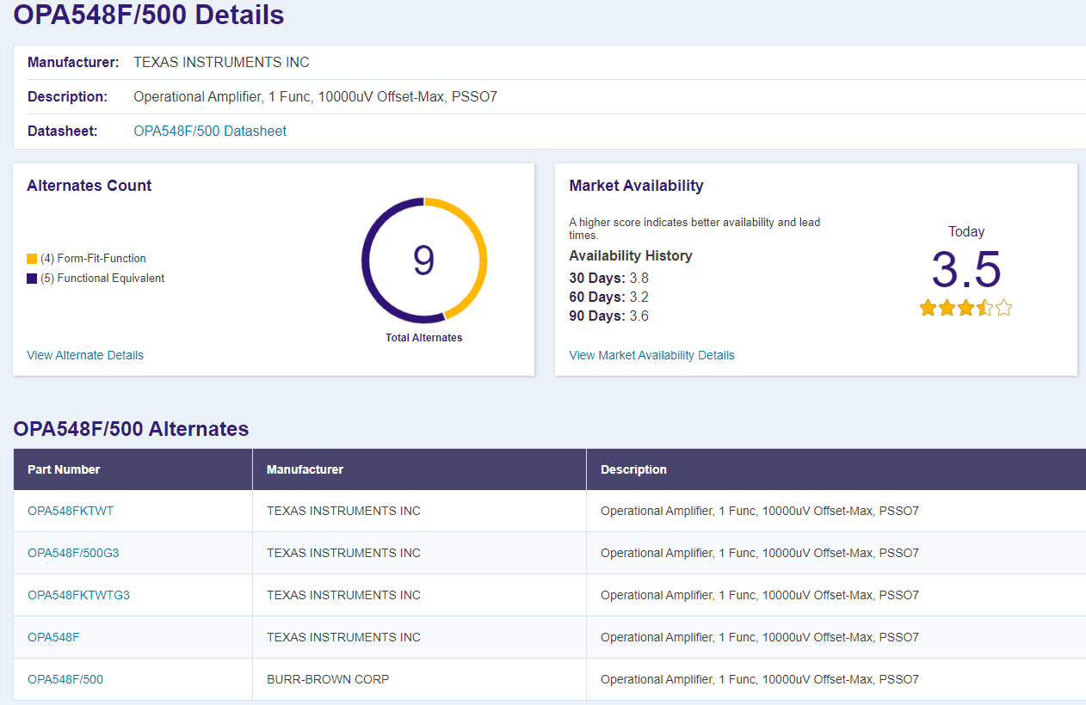Click the 90 Days: 3.6 availability entry
The height and width of the screenshot is (705, 1086).
[608, 316]
